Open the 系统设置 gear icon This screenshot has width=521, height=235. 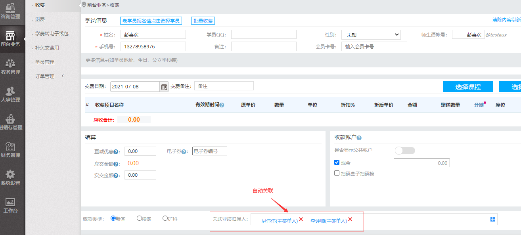(x=11, y=174)
